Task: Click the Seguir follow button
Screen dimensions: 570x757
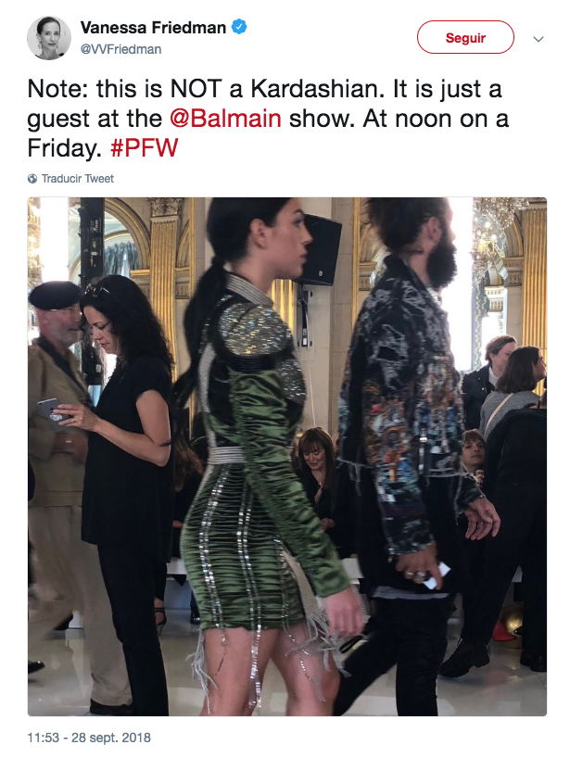Action: 465,37
